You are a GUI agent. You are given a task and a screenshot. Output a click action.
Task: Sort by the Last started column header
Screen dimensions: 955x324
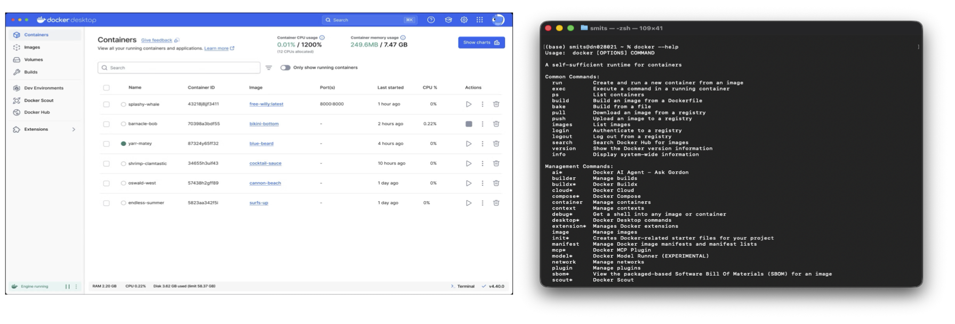pos(390,88)
